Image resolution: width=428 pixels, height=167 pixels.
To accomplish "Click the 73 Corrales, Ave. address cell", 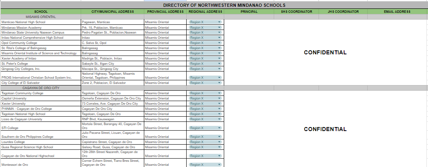I will pyautogui.click(x=112, y=103).
